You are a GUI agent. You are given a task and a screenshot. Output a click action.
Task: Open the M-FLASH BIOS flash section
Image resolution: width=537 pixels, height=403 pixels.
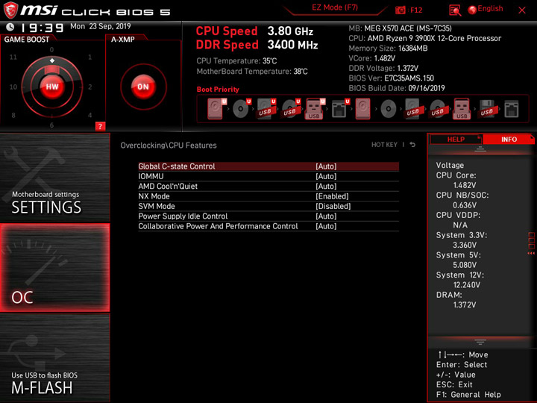click(54, 357)
